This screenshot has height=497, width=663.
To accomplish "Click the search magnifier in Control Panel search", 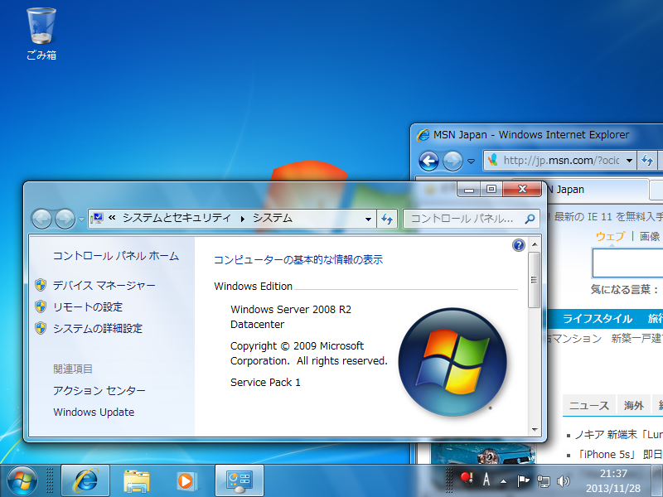I will 530,219.
